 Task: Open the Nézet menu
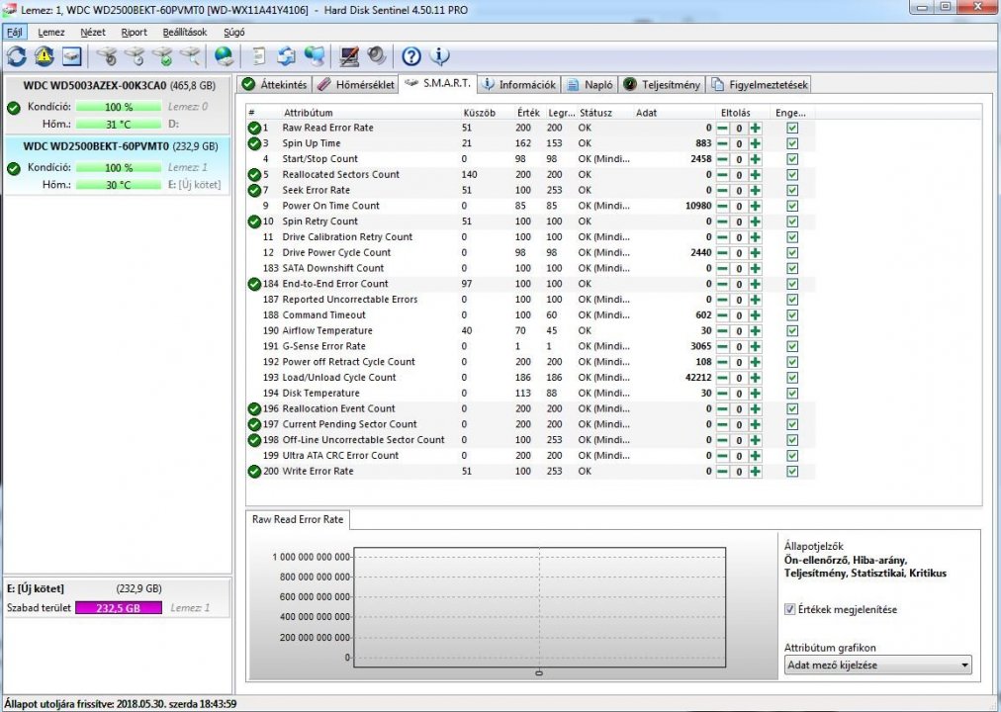93,32
